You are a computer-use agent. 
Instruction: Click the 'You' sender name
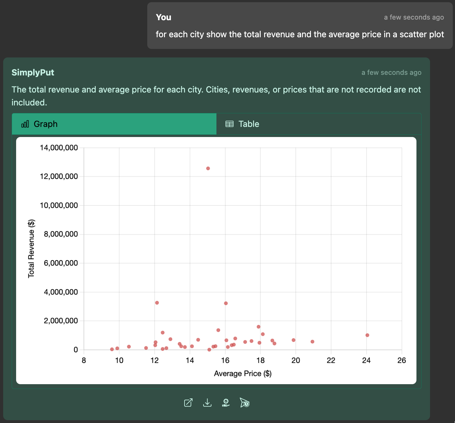pyautogui.click(x=164, y=17)
